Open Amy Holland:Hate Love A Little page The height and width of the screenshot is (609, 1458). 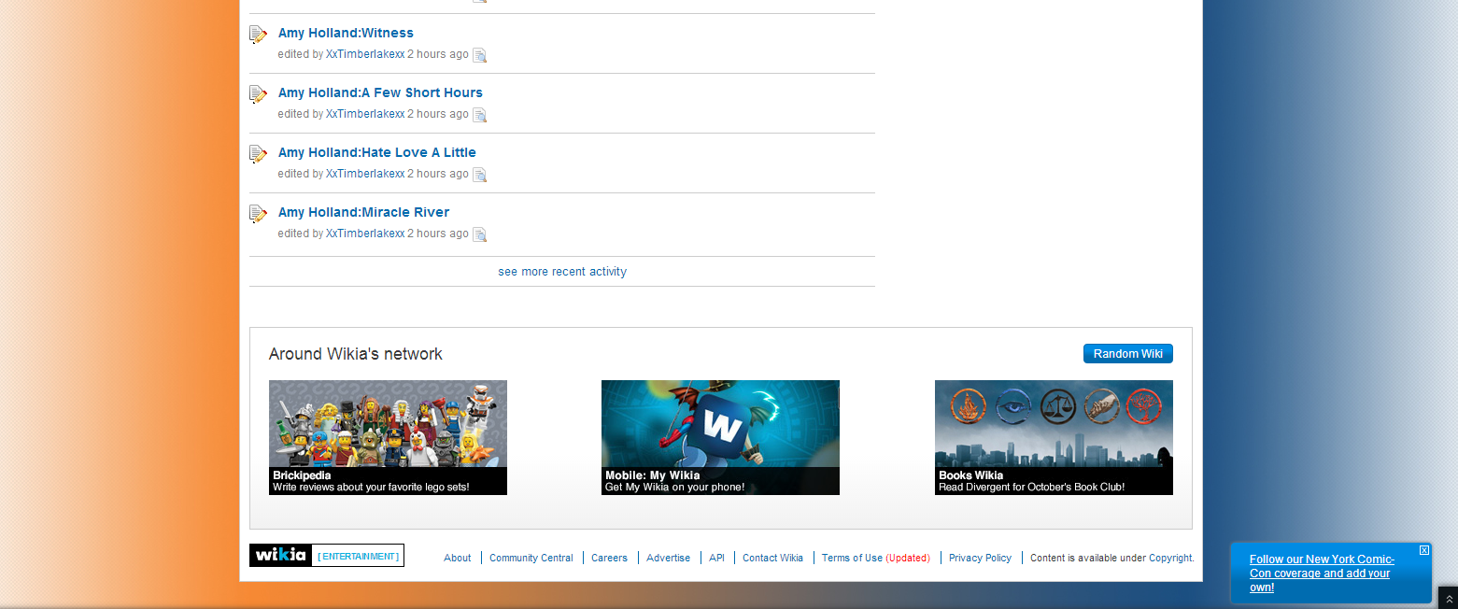377,152
